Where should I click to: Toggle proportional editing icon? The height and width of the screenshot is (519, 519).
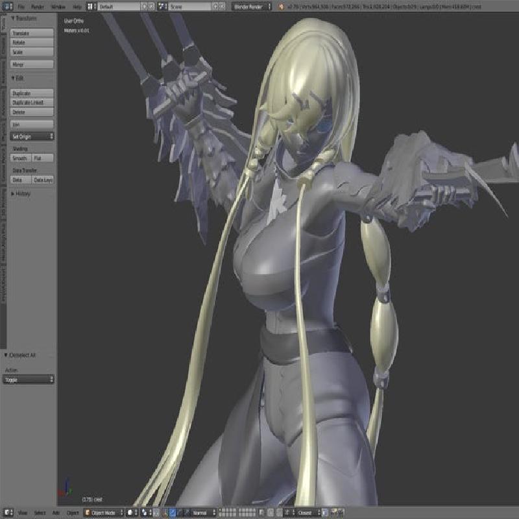(x=271, y=513)
